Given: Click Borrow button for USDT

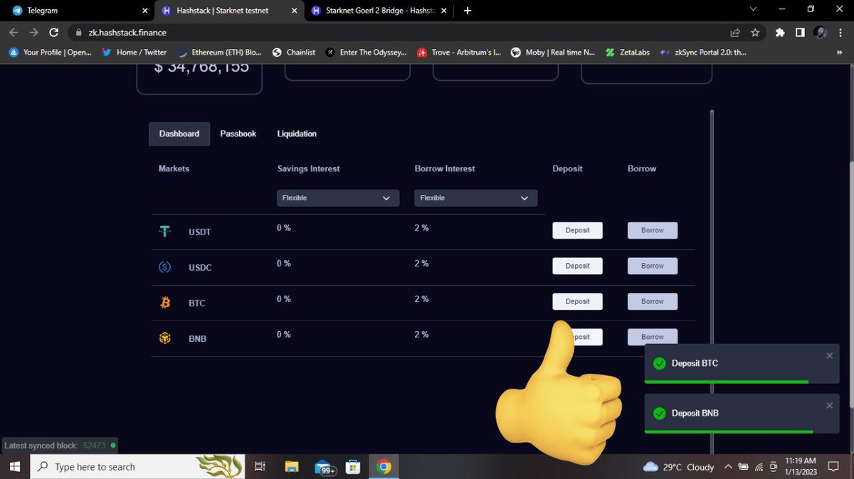Looking at the screenshot, I should (x=653, y=230).
